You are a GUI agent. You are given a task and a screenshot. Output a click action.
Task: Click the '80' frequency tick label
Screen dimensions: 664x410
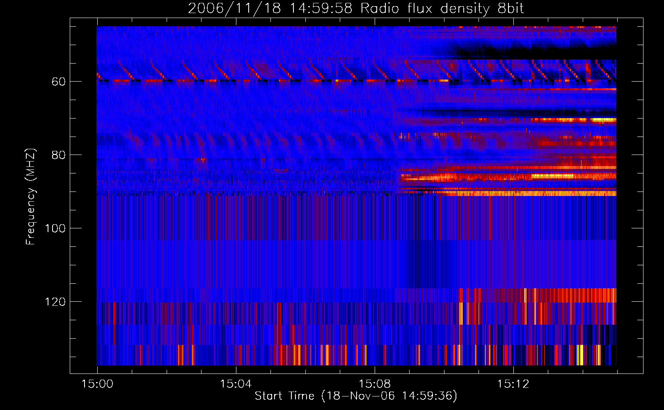click(x=59, y=155)
